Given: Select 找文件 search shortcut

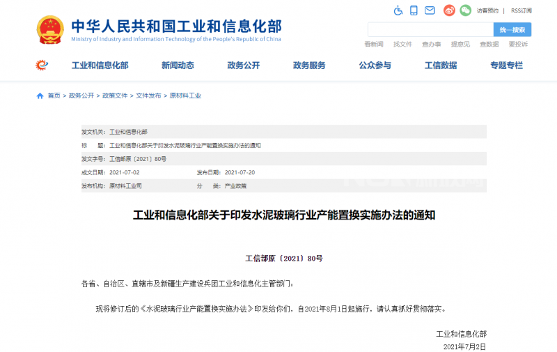Looking at the screenshot, I should (402, 44).
